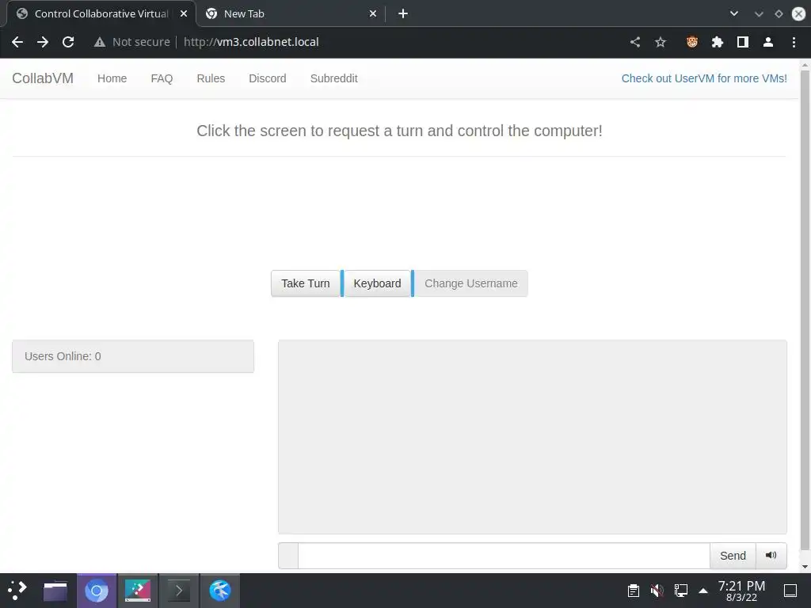The width and height of the screenshot is (811, 608).
Task: Open the Discord nav link
Action: click(268, 78)
